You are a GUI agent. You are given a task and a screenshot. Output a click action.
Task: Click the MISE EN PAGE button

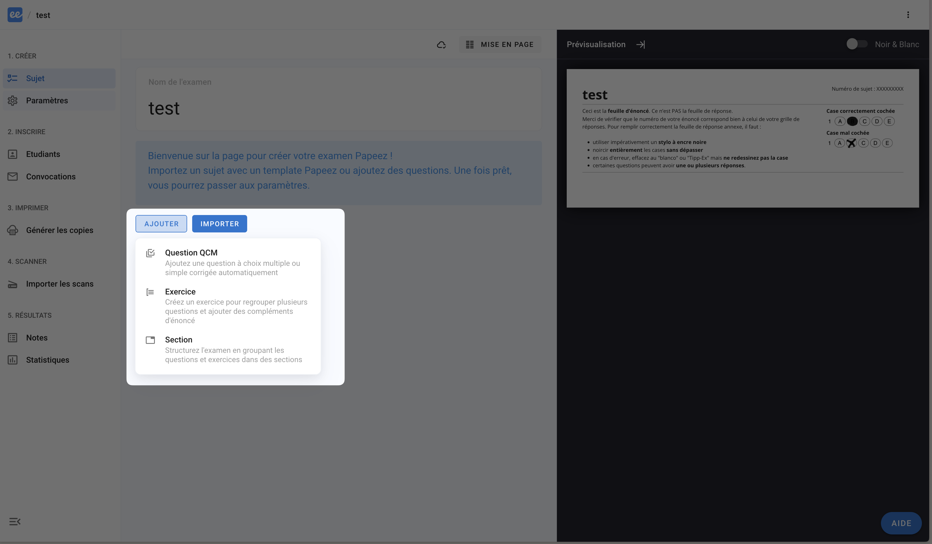(x=500, y=45)
